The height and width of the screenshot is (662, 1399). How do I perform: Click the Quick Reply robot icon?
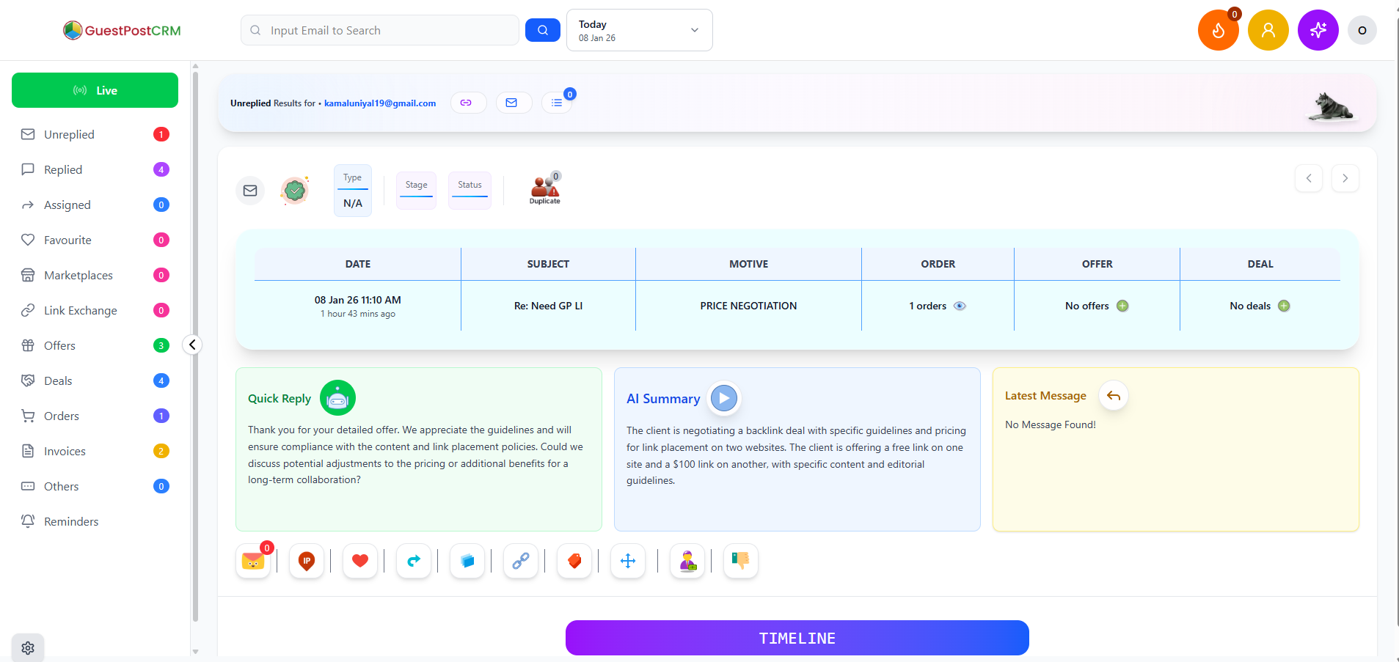coord(337,398)
